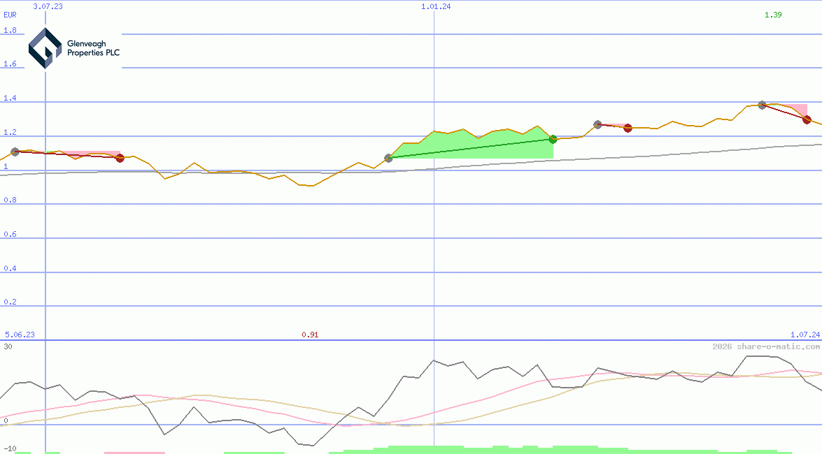822x454 pixels.
Task: Click the 1.07.24 end date label
Action: pos(805,335)
